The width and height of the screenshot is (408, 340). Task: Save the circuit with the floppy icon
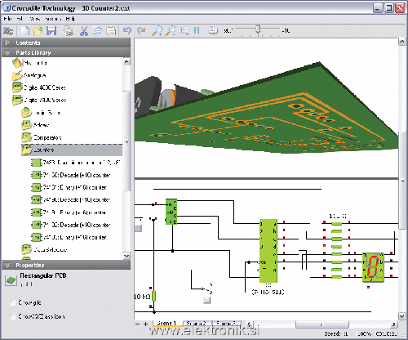click(x=51, y=30)
